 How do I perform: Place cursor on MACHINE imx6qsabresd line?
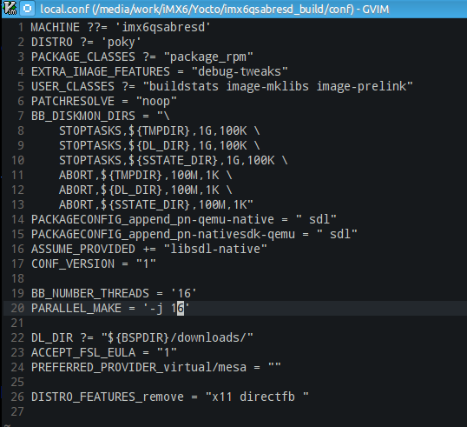click(121, 28)
